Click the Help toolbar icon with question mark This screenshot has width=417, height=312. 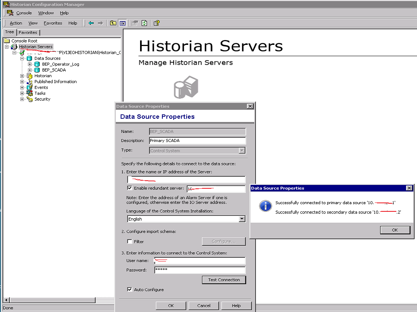pyautogui.click(x=157, y=23)
